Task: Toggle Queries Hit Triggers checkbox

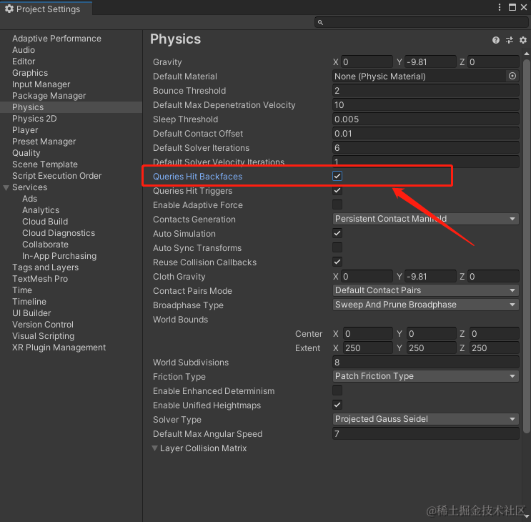Action: (x=337, y=190)
